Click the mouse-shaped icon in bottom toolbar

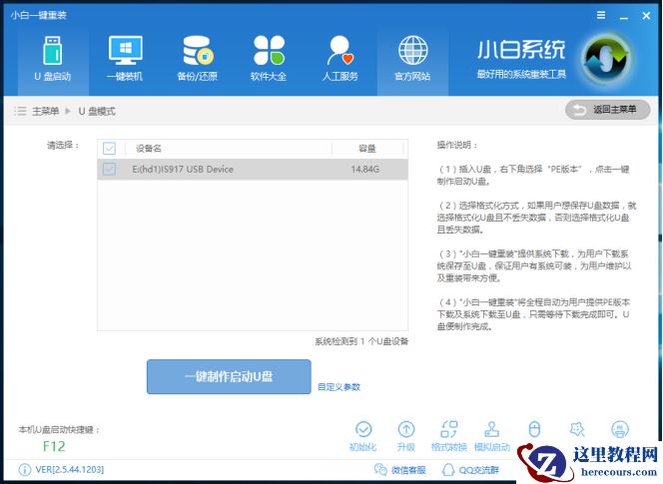pyautogui.click(x=534, y=429)
